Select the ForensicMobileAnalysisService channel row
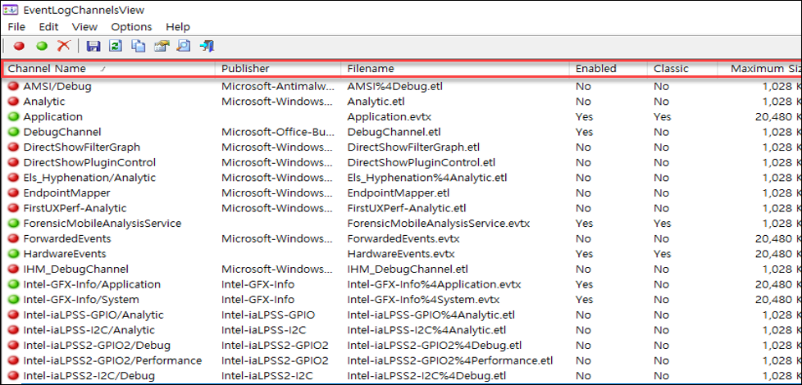Image resolution: width=802 pixels, height=385 pixels. (x=403, y=224)
